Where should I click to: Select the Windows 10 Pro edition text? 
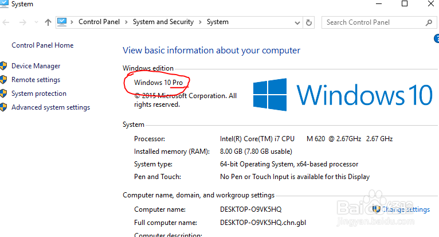[x=158, y=83]
